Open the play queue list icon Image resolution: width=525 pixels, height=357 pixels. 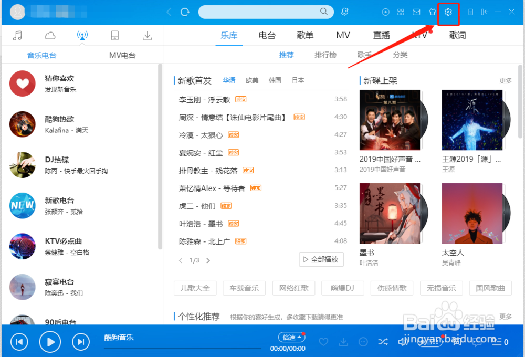click(497, 342)
